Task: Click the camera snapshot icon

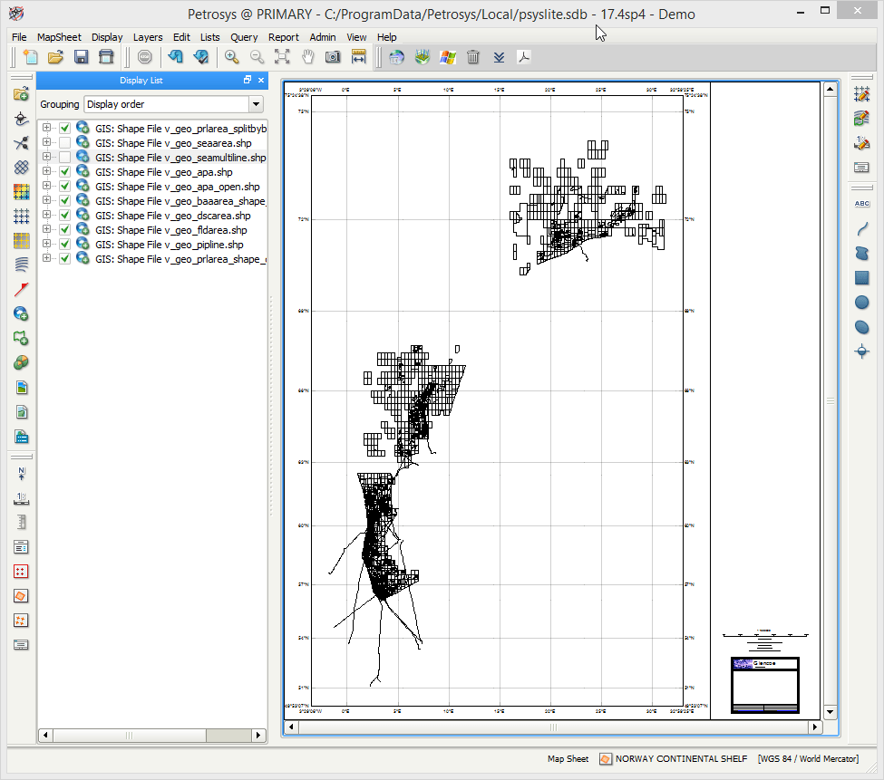Action: tap(333, 57)
